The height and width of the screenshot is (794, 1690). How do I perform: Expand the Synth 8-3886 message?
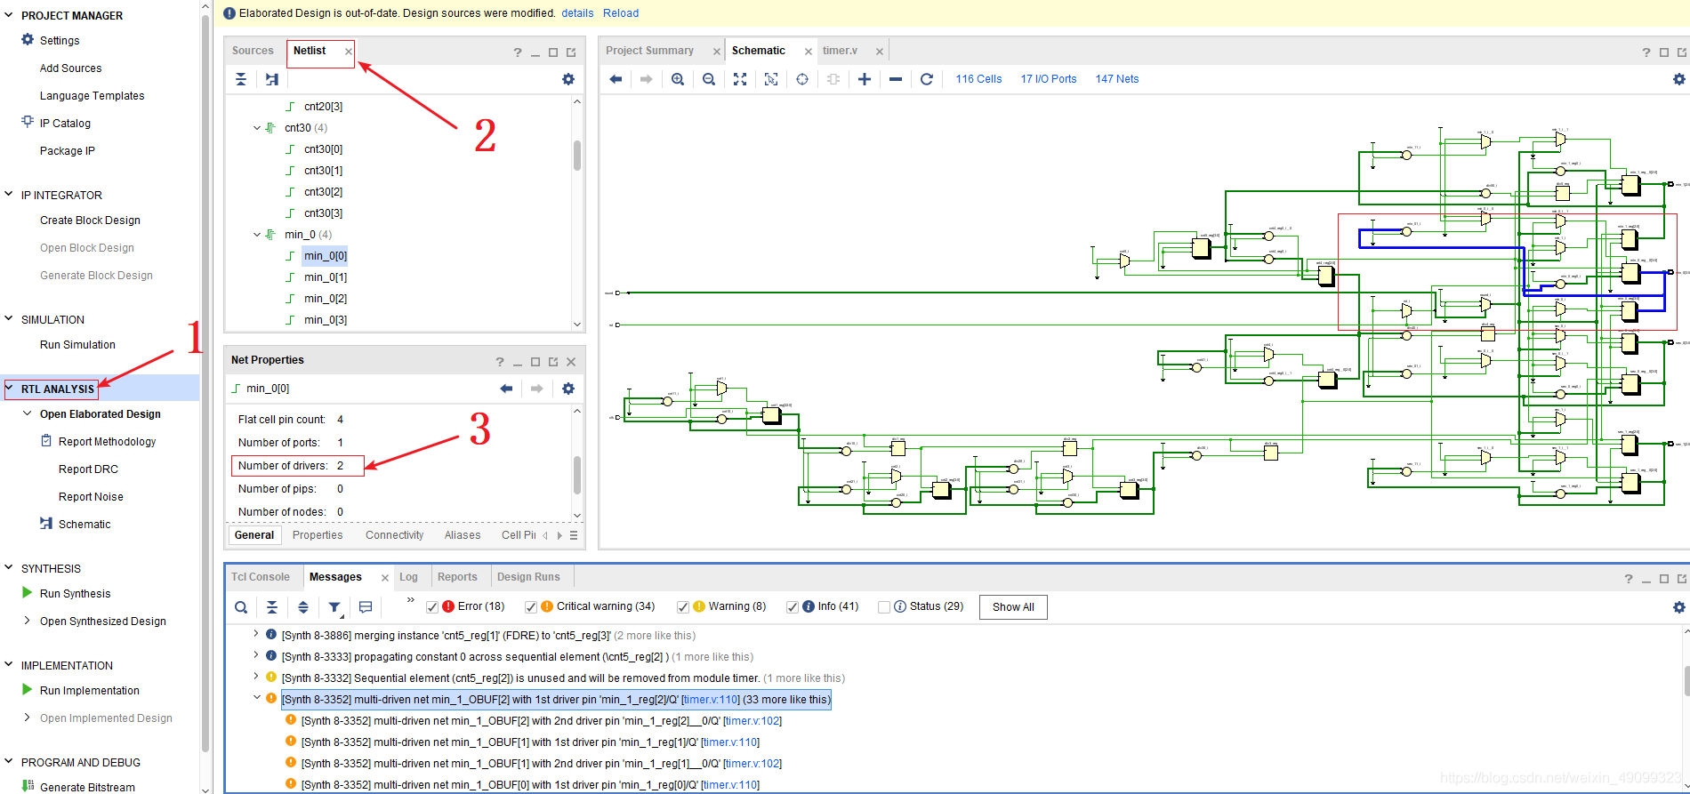click(256, 634)
